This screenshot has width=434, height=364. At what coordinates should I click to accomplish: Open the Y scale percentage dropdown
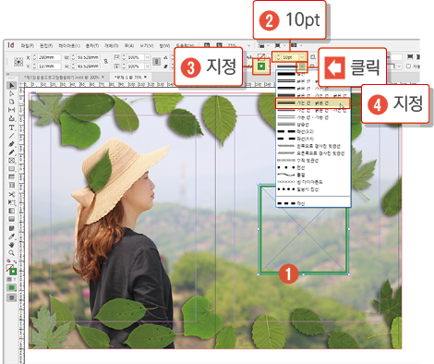[148, 67]
